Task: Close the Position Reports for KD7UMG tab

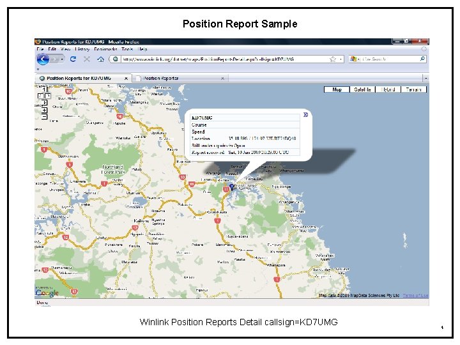Action: [126, 79]
